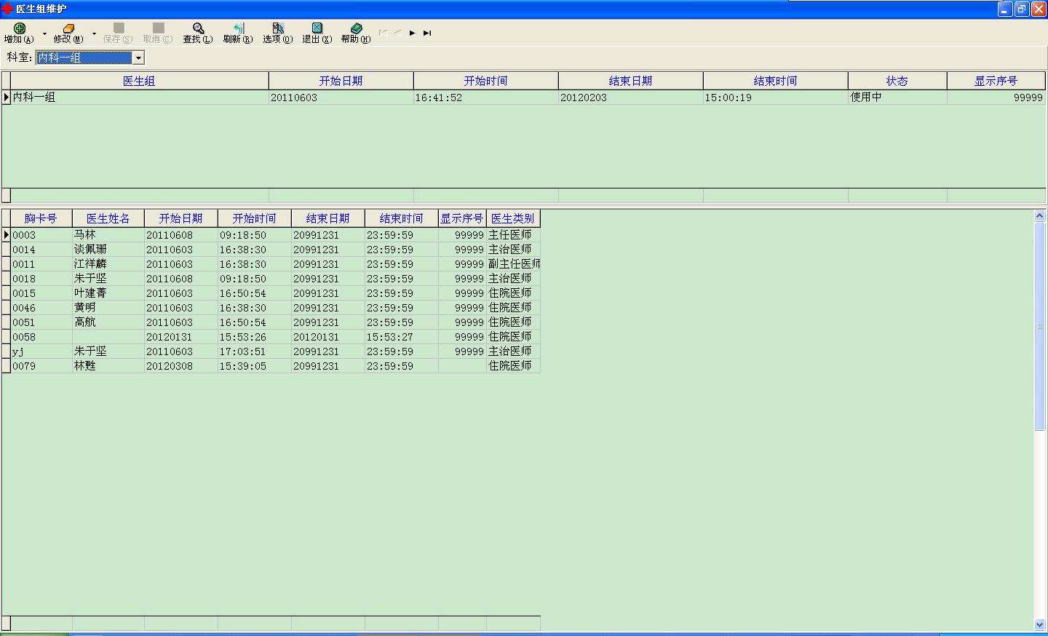The image size is (1048, 636).
Task: Click the lower panel vertical scrollbar thumb
Action: pos(1039,326)
